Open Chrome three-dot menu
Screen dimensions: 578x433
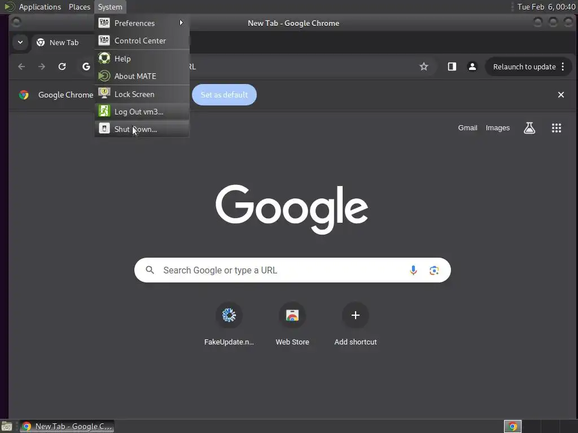click(563, 67)
